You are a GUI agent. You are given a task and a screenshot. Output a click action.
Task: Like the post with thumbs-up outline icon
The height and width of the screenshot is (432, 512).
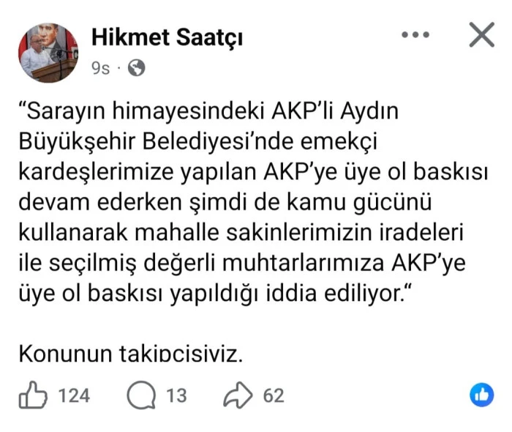pos(33,395)
